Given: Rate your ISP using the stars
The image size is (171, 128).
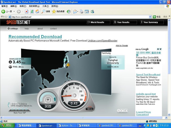Looking at the screenshot, I should (x=20, y=109).
